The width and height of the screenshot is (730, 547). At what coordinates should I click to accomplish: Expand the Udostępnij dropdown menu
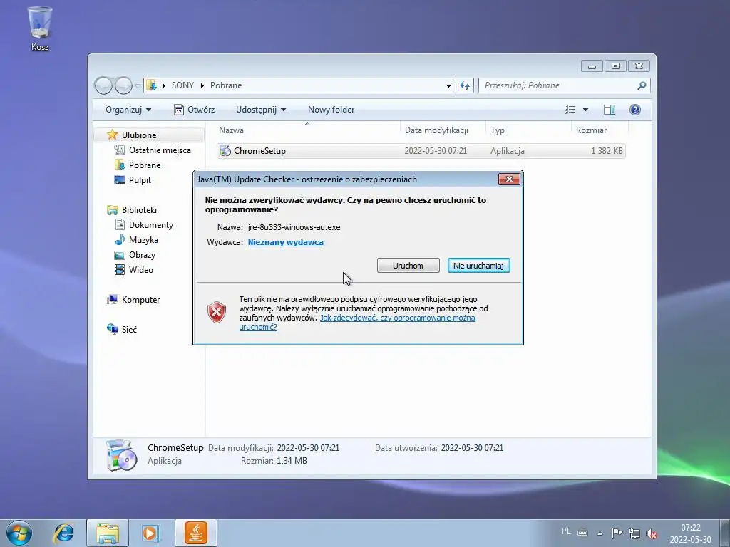click(261, 110)
